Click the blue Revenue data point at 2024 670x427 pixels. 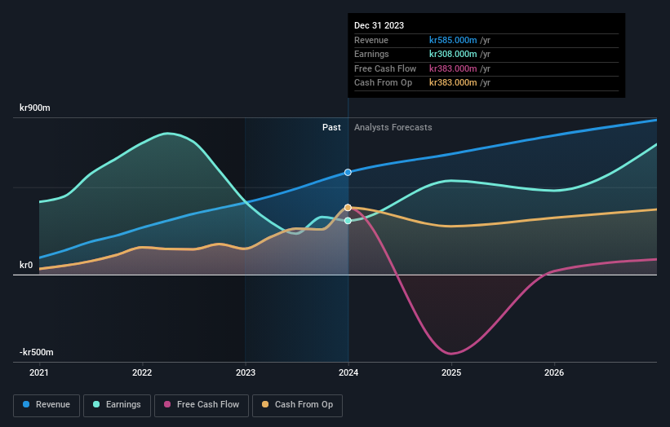(348, 172)
